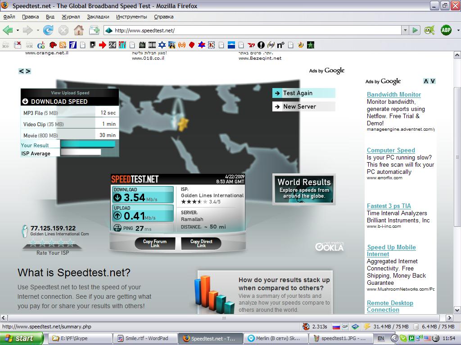Open the Google bookmark icon

(41, 45)
